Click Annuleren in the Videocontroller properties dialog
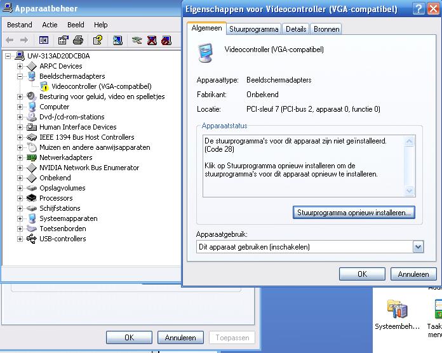This screenshot has height=353, width=442. tap(413, 274)
